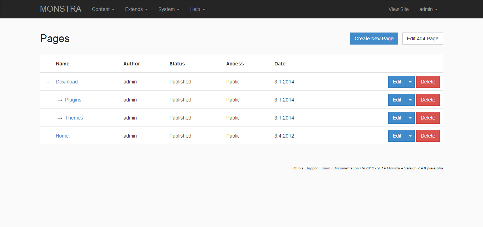Edit the Home page
This screenshot has width=483, height=227.
point(397,136)
